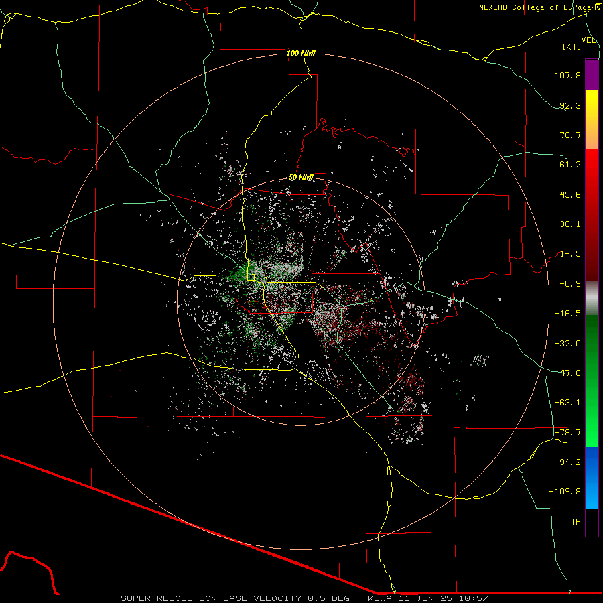Click the 76.7 velocity scale value
603x603 pixels.
tap(570, 135)
